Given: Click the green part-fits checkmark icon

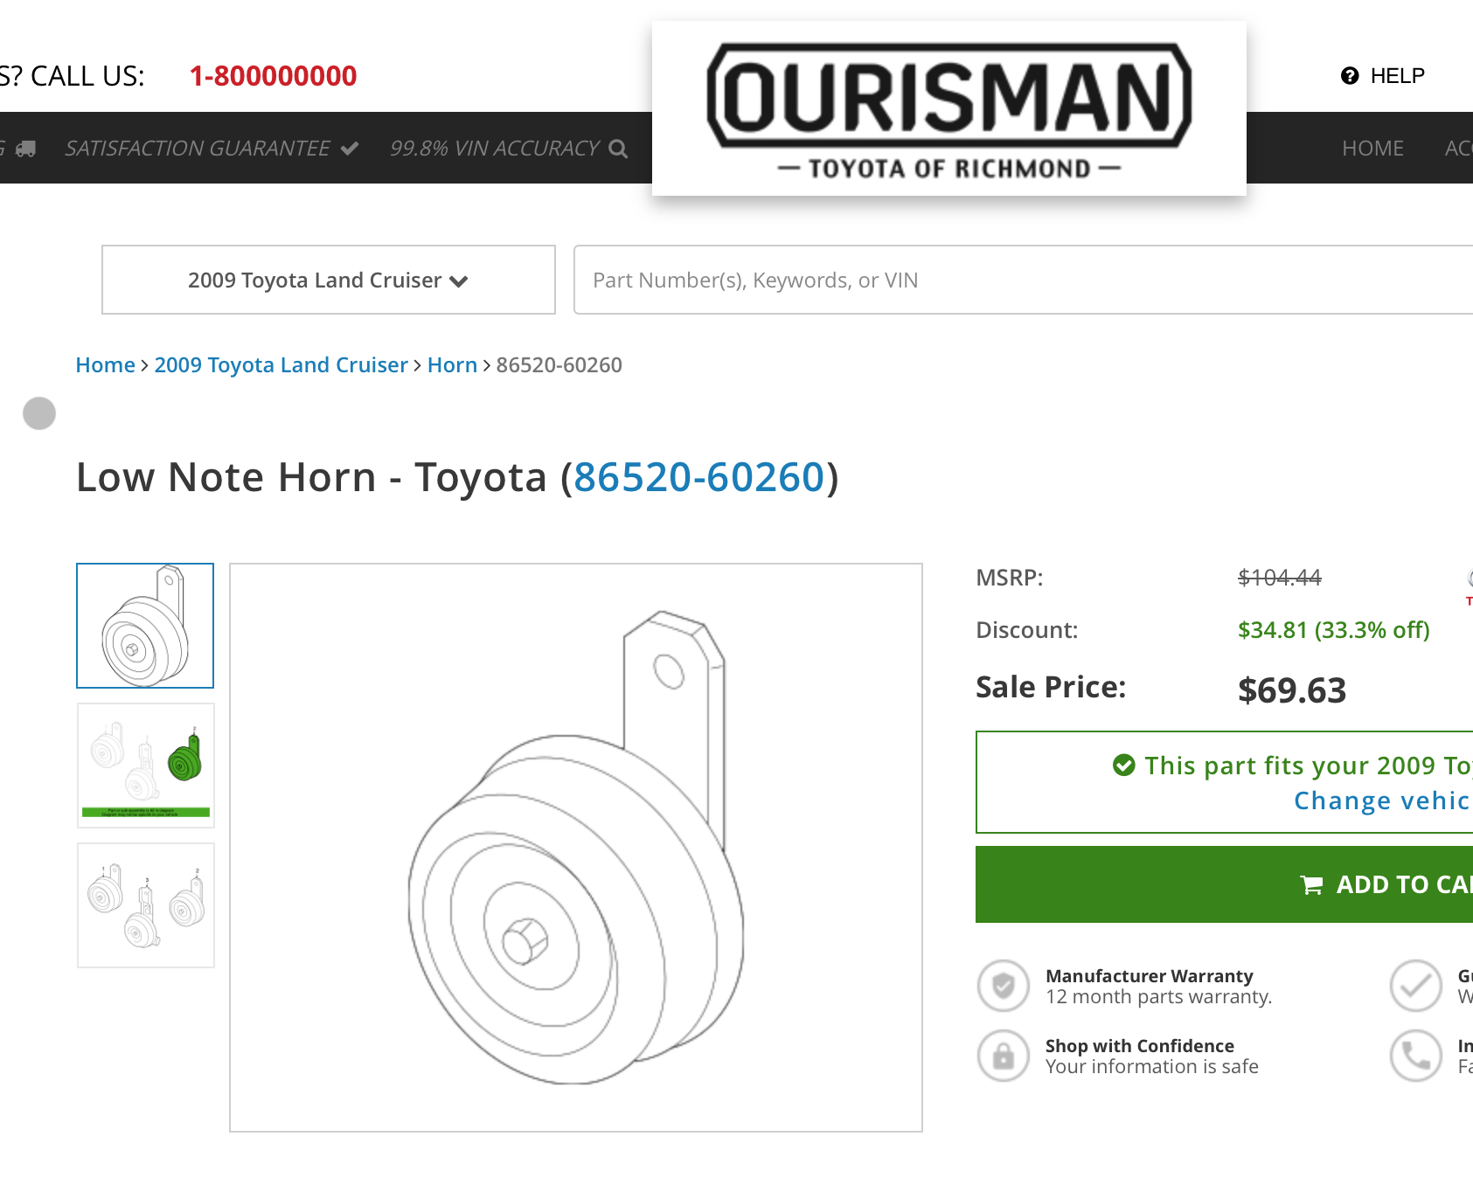Looking at the screenshot, I should tap(1123, 766).
